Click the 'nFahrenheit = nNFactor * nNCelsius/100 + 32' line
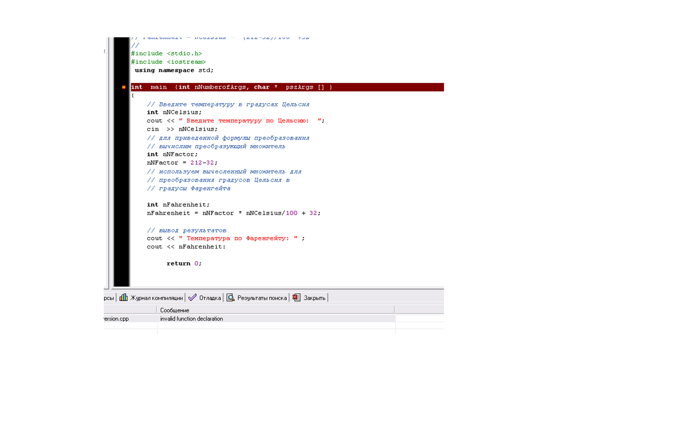698x436 pixels. (234, 213)
